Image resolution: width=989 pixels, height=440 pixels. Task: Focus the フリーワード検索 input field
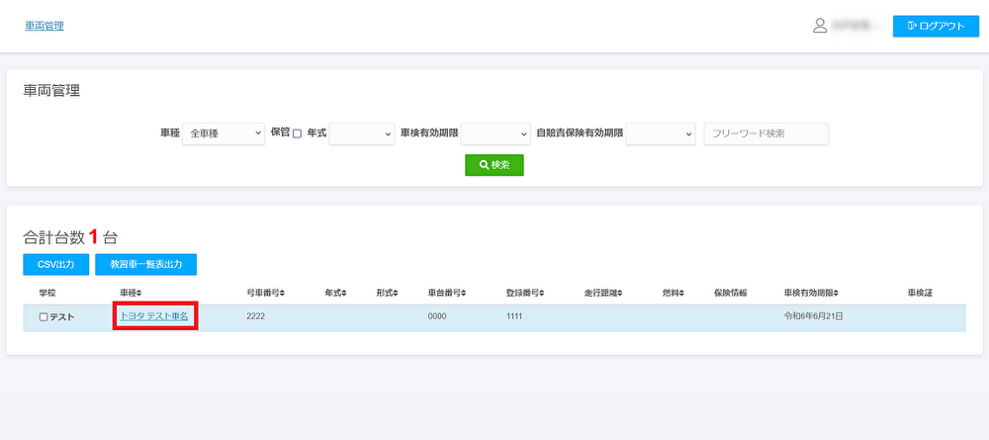765,133
